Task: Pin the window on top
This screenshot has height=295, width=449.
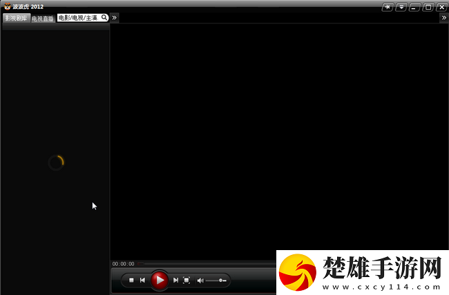Action: tap(388, 7)
